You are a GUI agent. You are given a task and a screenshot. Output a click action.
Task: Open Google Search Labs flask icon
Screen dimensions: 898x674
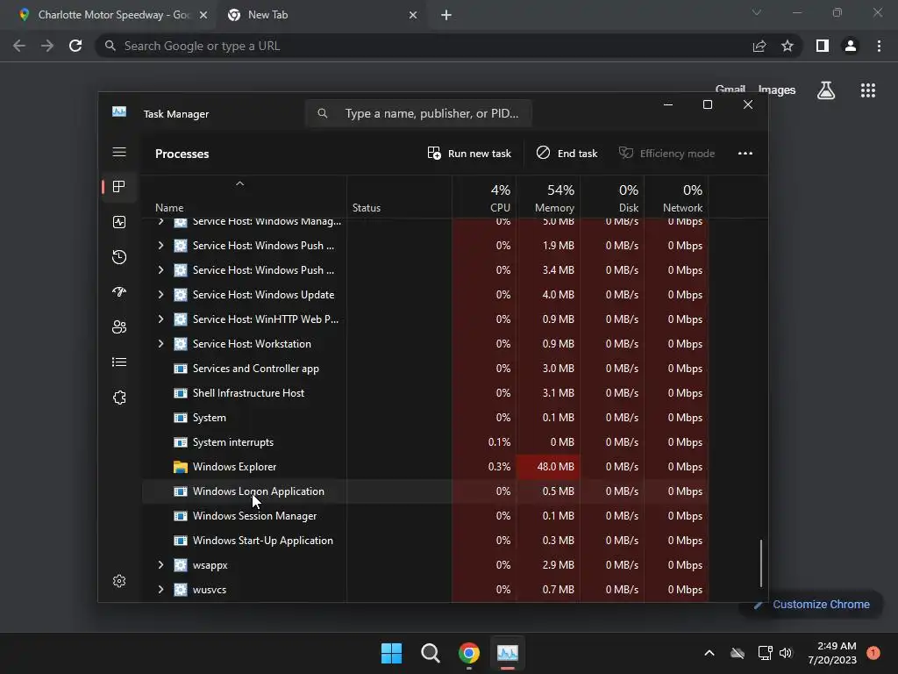coord(826,90)
